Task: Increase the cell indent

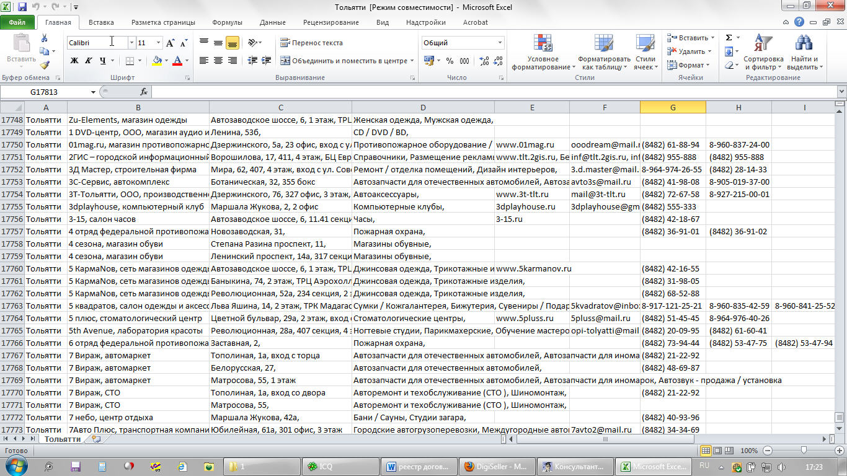Action: (x=267, y=61)
